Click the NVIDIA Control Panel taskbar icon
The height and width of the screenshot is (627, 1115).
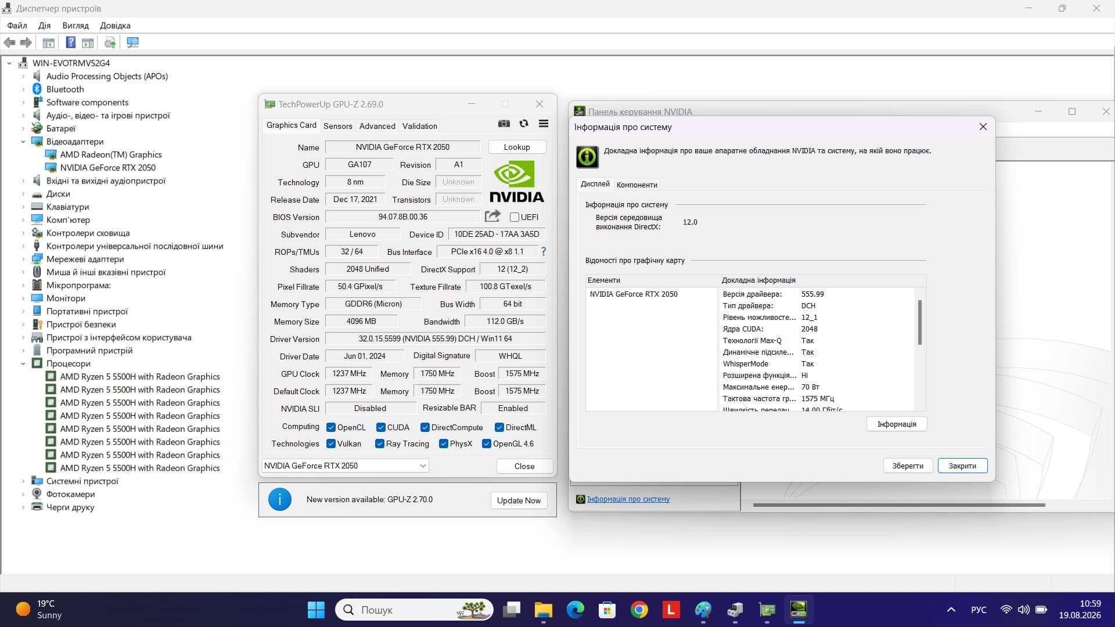[x=799, y=610]
